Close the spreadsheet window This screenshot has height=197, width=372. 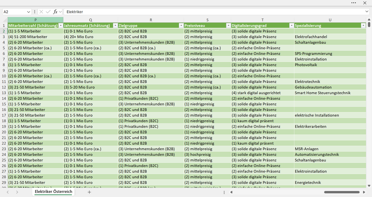365,3
